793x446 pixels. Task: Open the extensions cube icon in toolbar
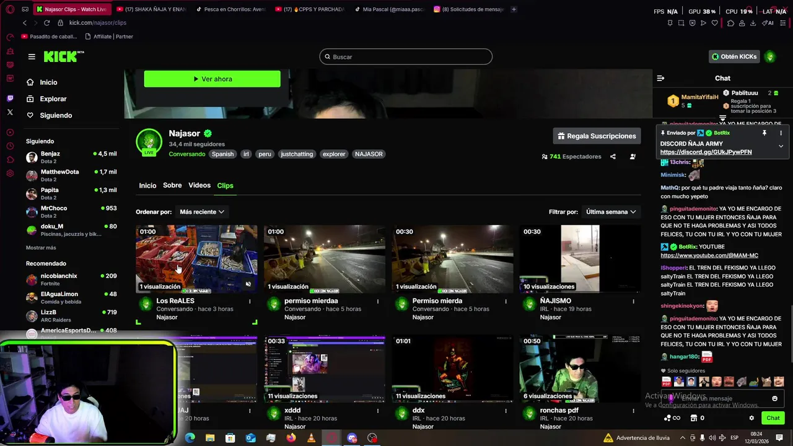pos(730,23)
